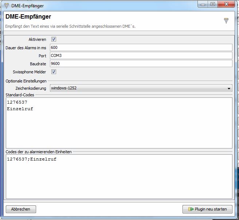
Task: Click the Einzelruf line in Standard-Codes
Action: coord(20,109)
